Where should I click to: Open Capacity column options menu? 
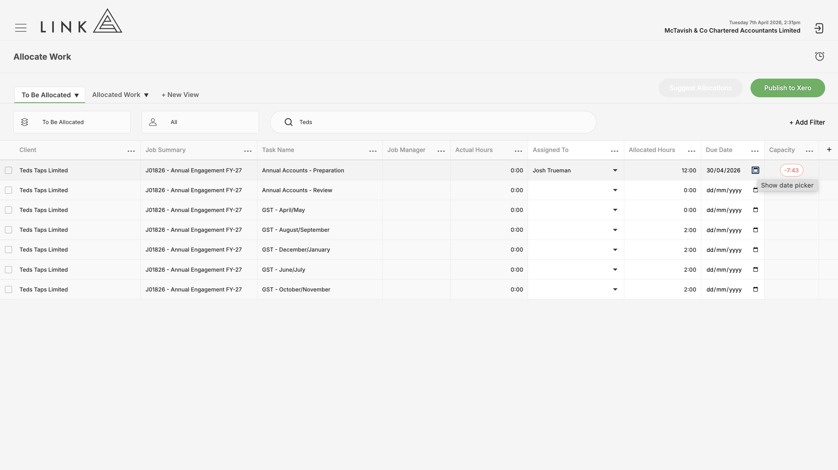pyautogui.click(x=809, y=151)
